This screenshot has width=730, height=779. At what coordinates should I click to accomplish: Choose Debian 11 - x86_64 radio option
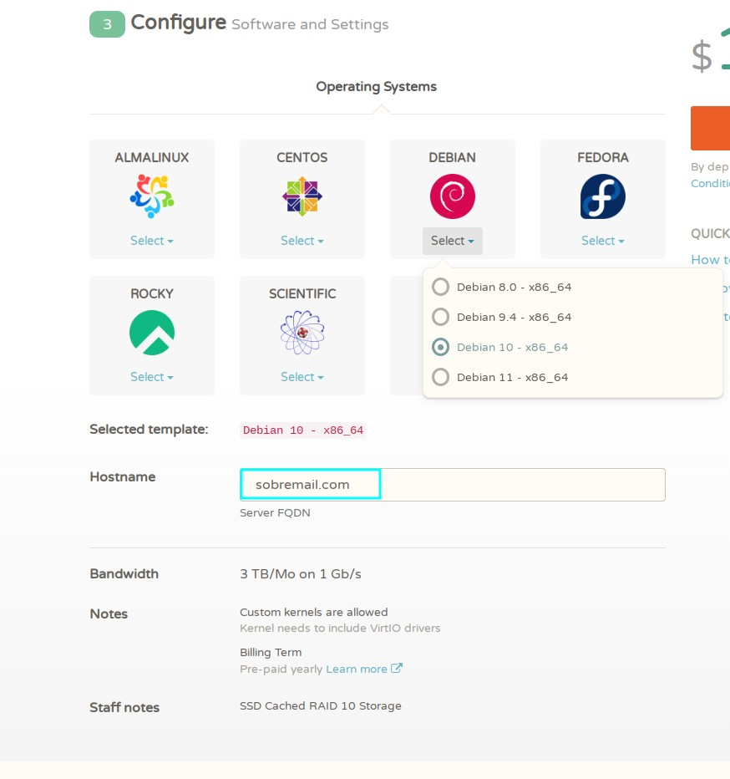pos(440,377)
